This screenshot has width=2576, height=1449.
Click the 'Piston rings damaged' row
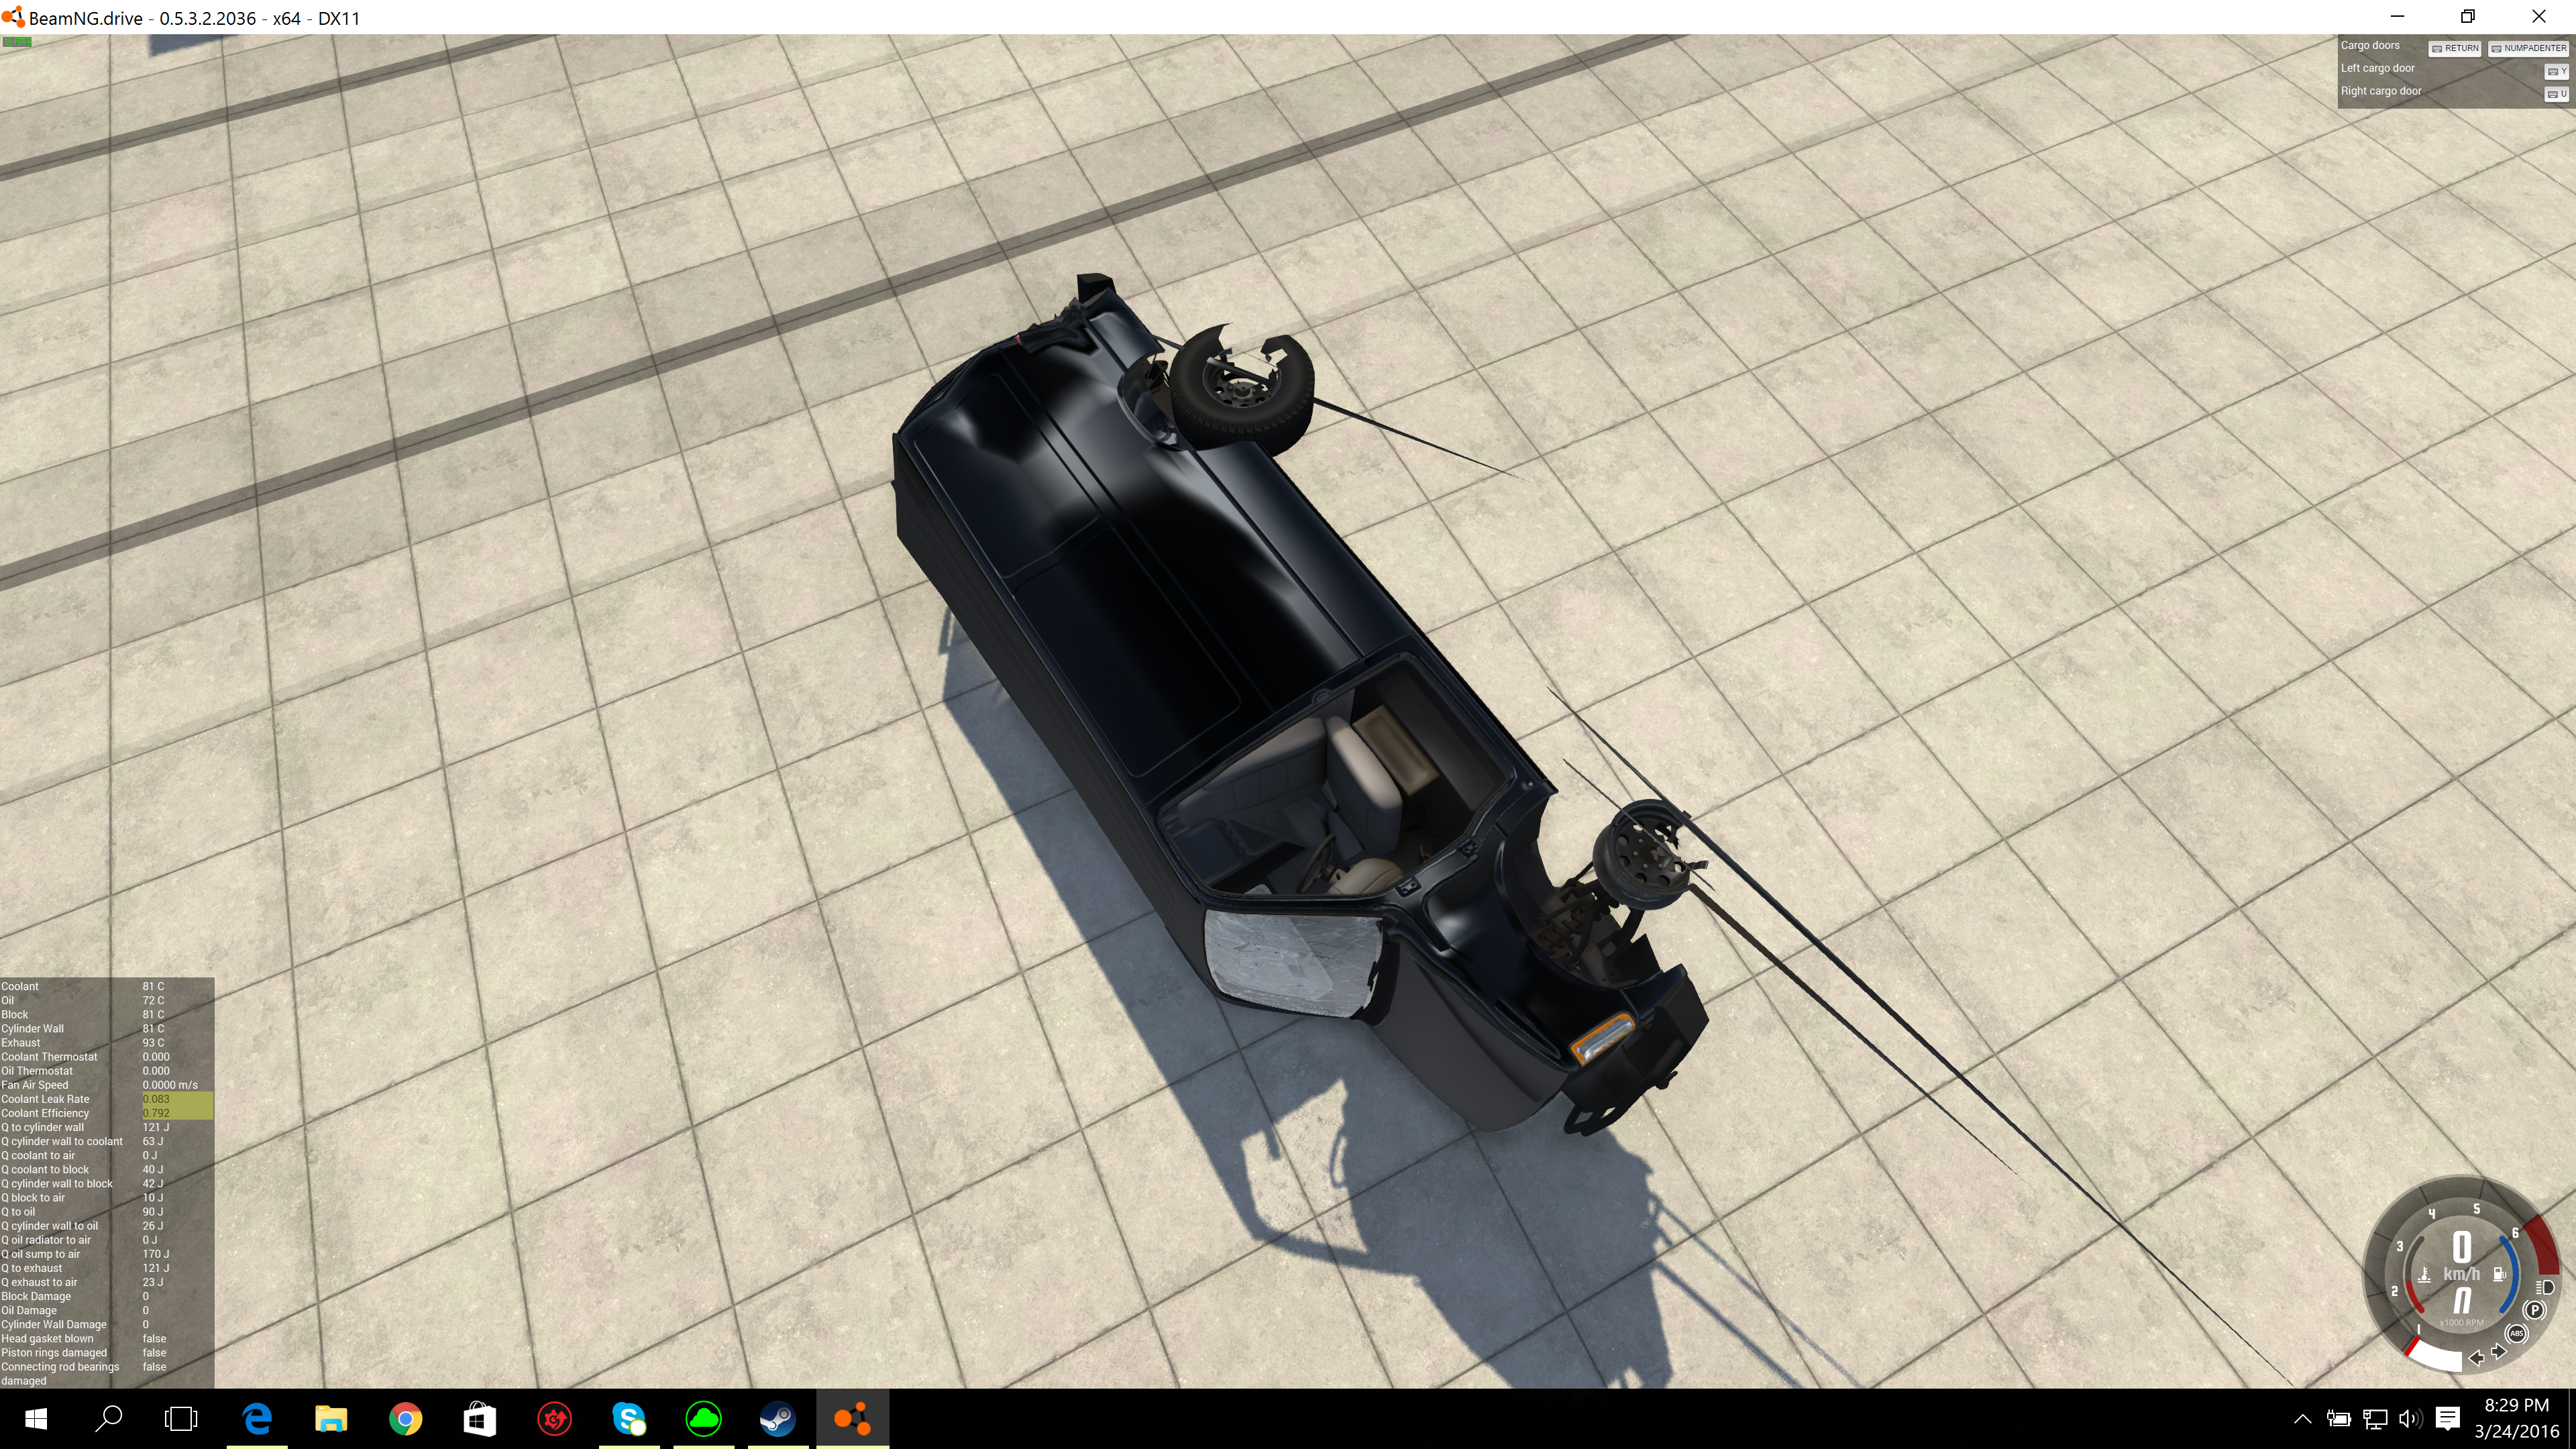pos(107,1352)
